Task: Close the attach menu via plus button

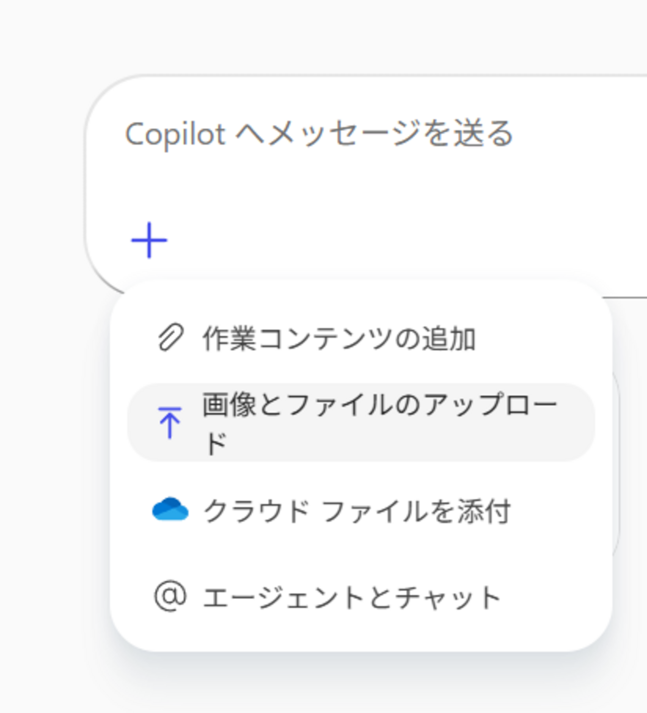Action: [x=149, y=241]
